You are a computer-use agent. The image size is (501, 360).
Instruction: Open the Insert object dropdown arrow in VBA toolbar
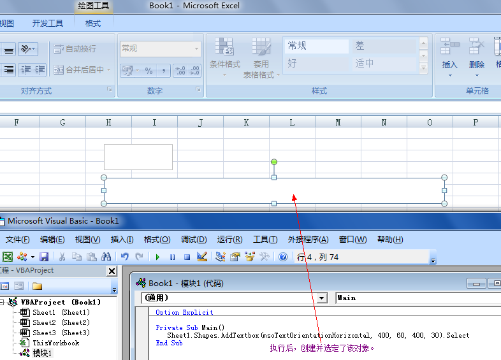33,257
